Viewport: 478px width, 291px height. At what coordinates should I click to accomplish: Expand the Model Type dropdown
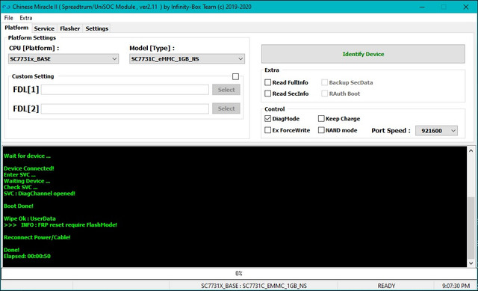[x=187, y=59]
